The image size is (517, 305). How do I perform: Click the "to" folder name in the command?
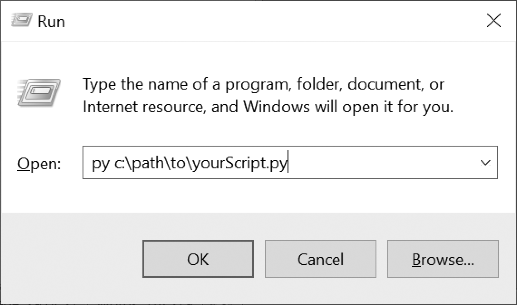(x=178, y=163)
